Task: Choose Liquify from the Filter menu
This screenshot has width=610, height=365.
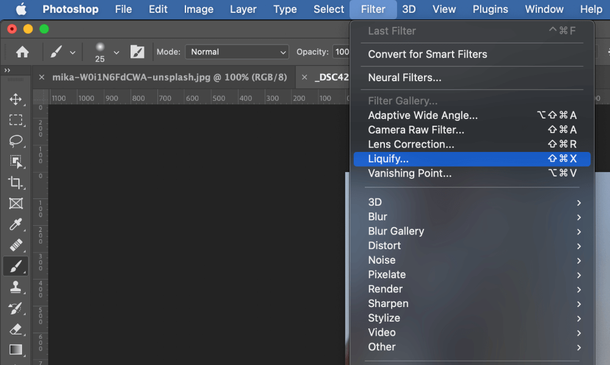Action: point(388,159)
